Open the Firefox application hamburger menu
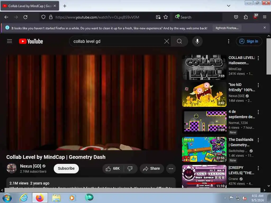 [264, 17]
